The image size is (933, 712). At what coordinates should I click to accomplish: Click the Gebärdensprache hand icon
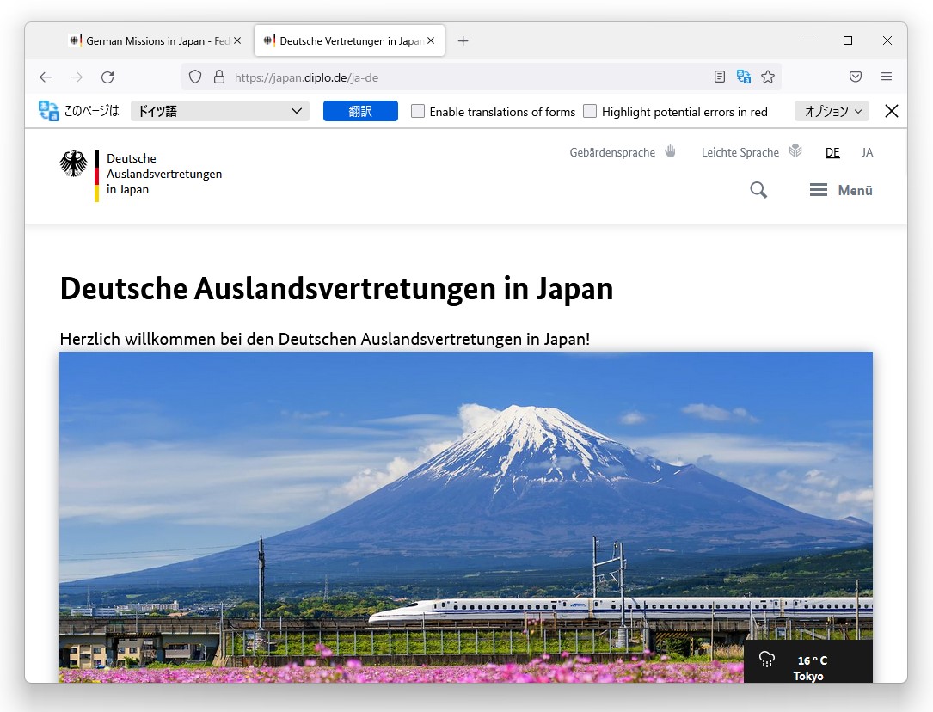click(x=669, y=151)
